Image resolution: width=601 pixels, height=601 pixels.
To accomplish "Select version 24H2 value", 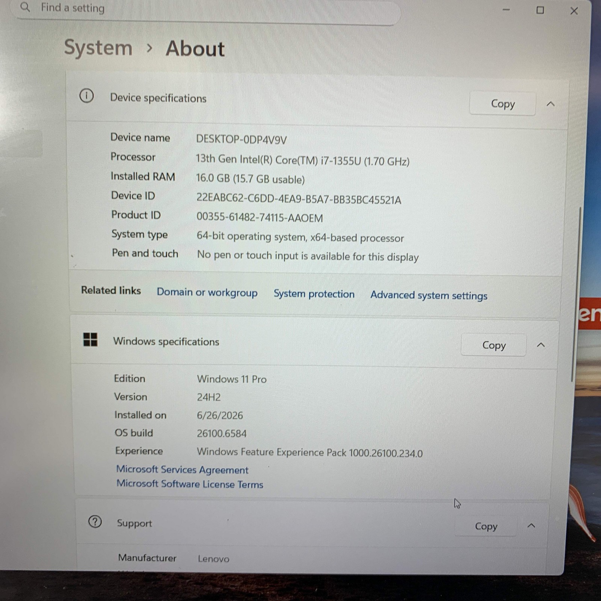I will 209,397.
